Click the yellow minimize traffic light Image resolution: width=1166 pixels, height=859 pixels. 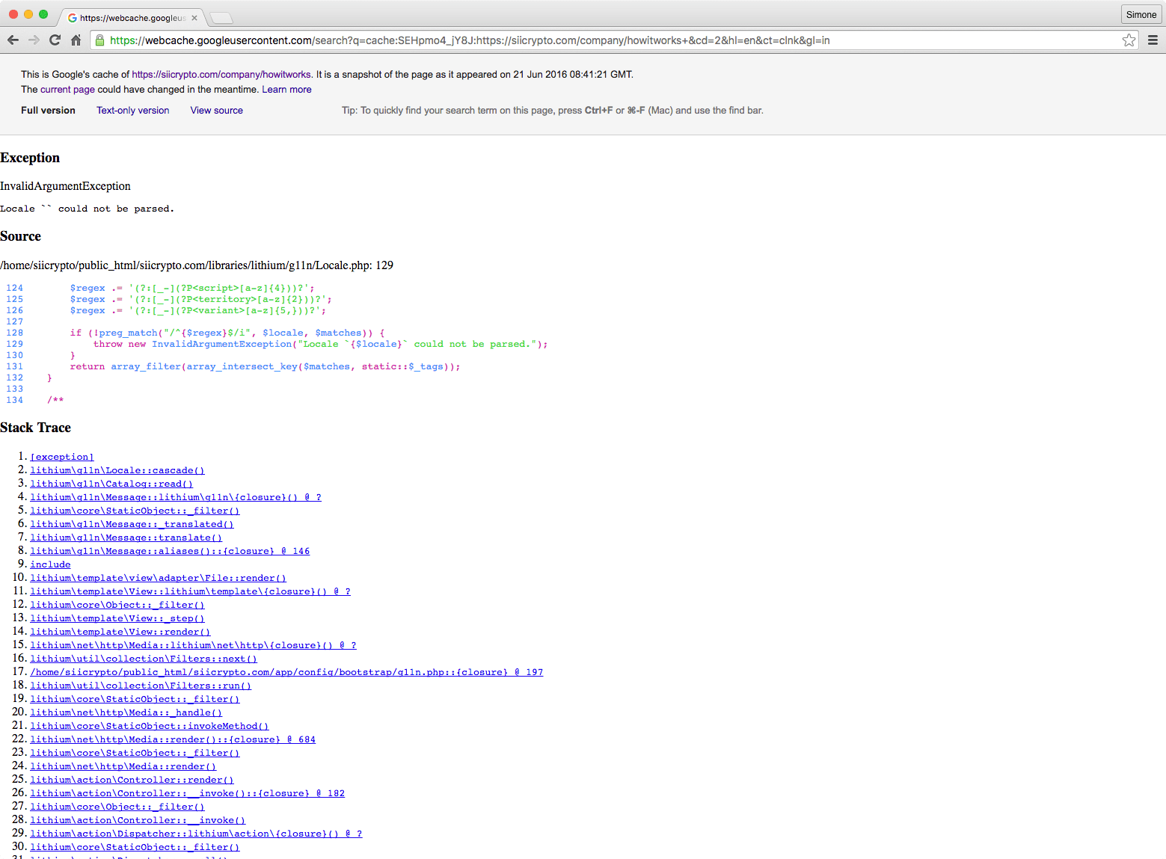click(28, 13)
